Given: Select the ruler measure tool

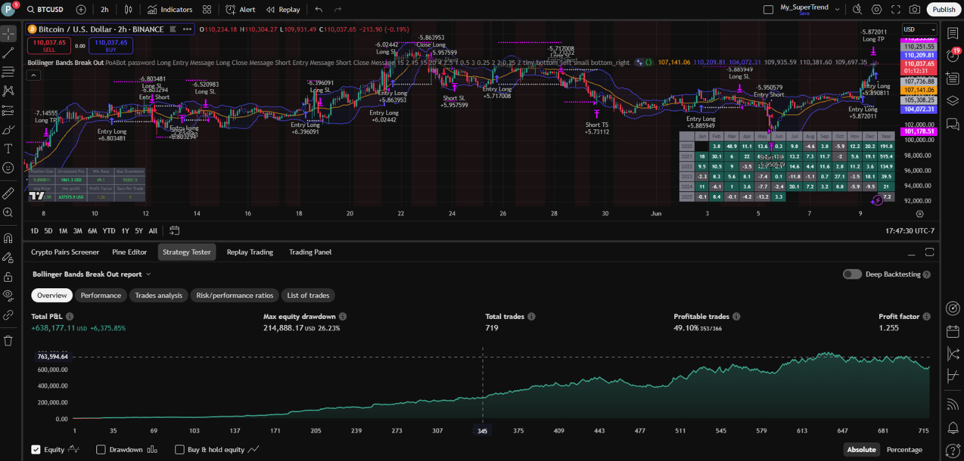Looking at the screenshot, I should pyautogui.click(x=8, y=193).
